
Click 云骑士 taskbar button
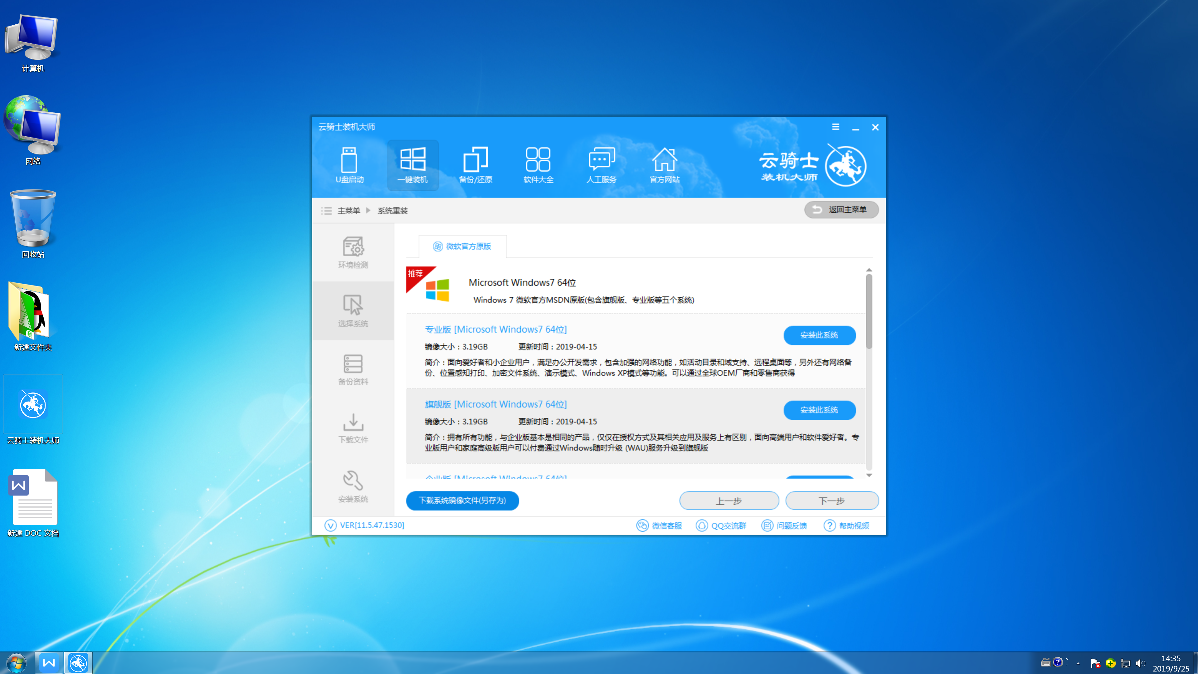tap(78, 662)
